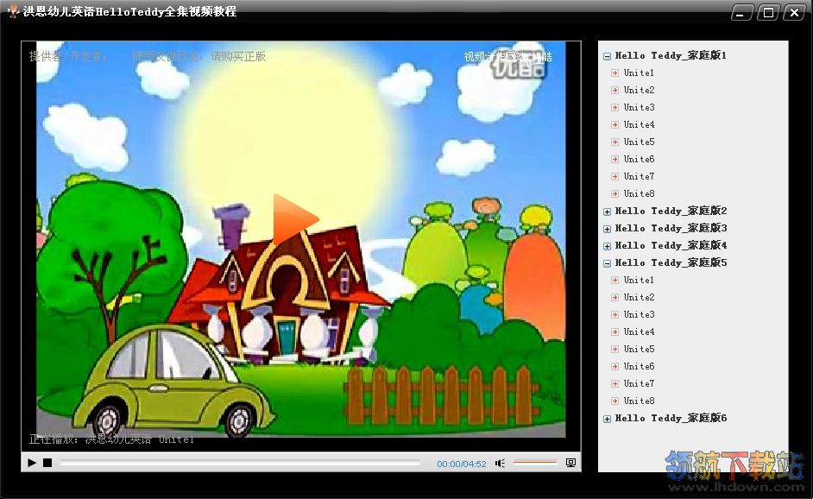Click the app icon in title bar
Image resolution: width=813 pixels, height=499 pixels.
point(13,11)
